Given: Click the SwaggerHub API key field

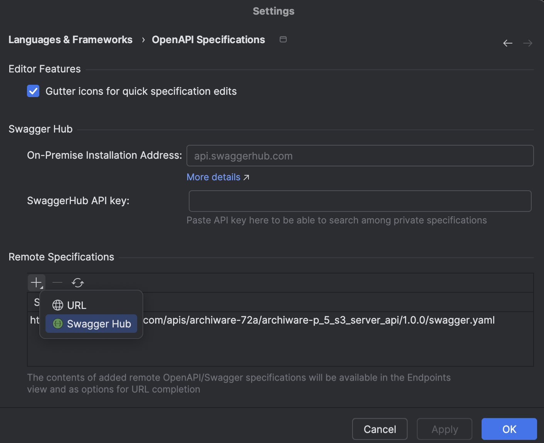Looking at the screenshot, I should 360,201.
